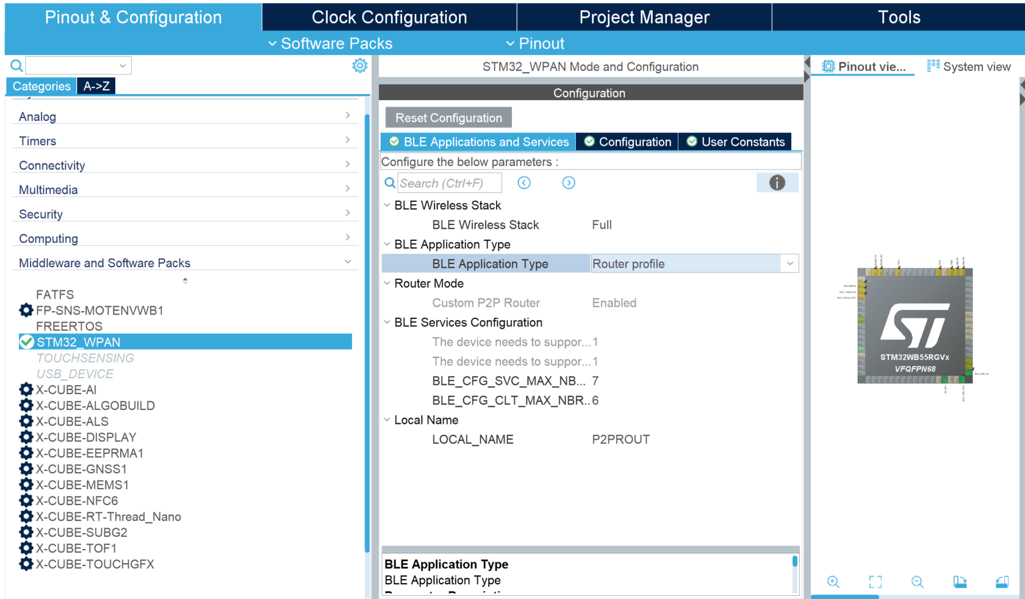Click the Reset Configuration button
This screenshot has height=599, width=1025.
(447, 117)
